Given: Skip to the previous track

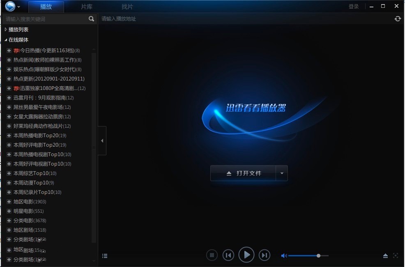Looking at the screenshot, I should [x=228, y=255].
